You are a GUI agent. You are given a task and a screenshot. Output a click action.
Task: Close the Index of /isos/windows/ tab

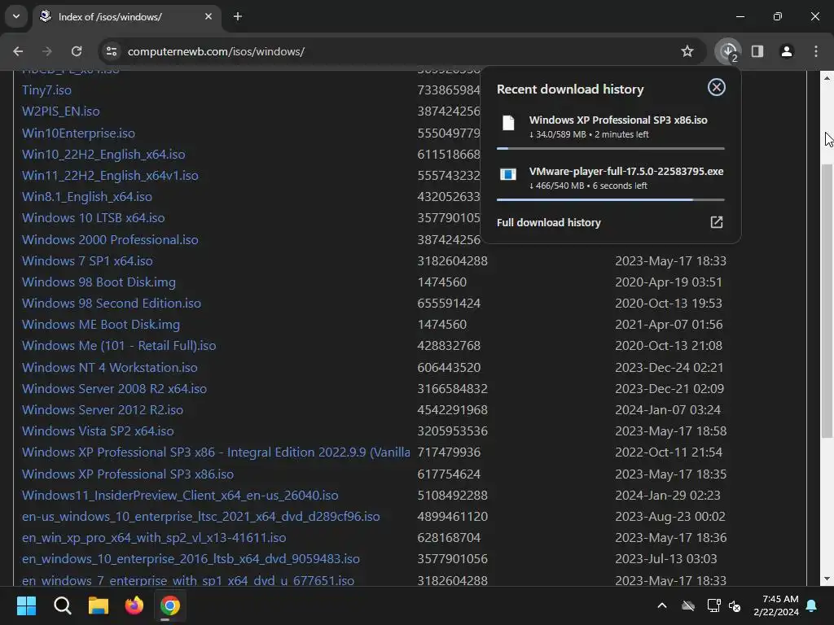[x=208, y=16]
